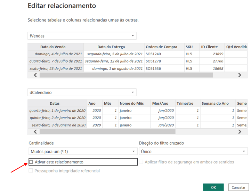Click cell quarta-feira, 7 de julho de 2021
This screenshot has height=193, width=251.
[56, 61]
